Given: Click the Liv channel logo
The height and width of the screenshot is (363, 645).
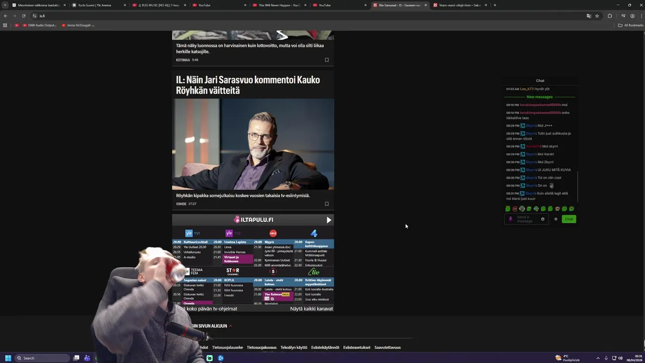Looking at the screenshot, I should click(313, 272).
